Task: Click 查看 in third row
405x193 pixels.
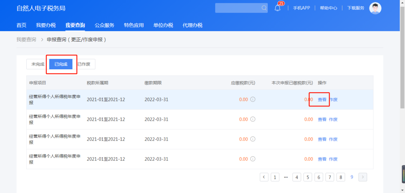Action: [322, 139]
